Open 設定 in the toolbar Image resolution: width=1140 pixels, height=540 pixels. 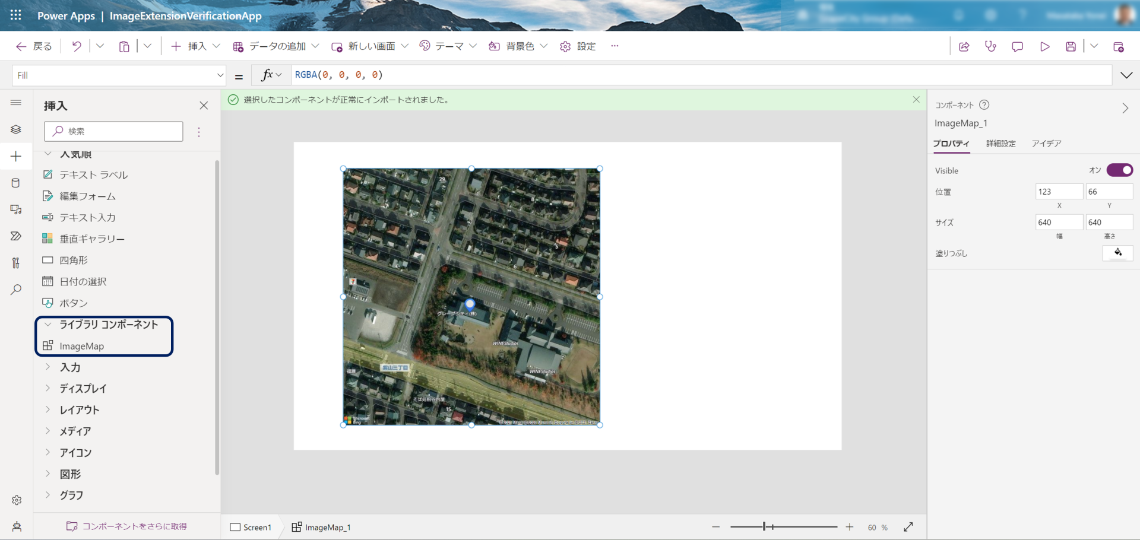pos(578,46)
